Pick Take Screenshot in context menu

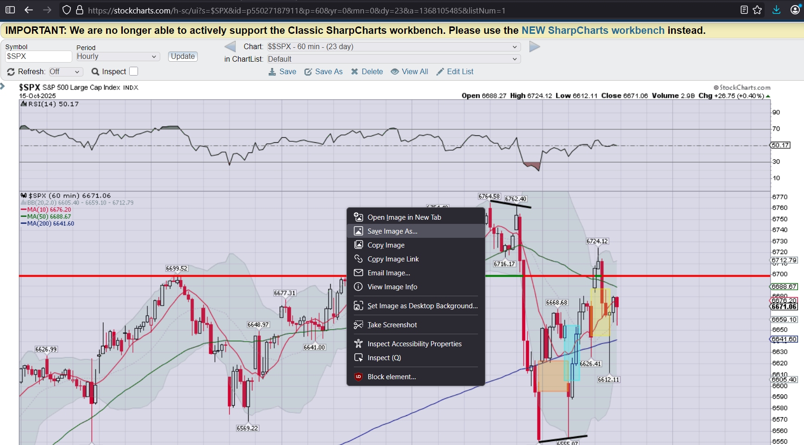point(392,325)
